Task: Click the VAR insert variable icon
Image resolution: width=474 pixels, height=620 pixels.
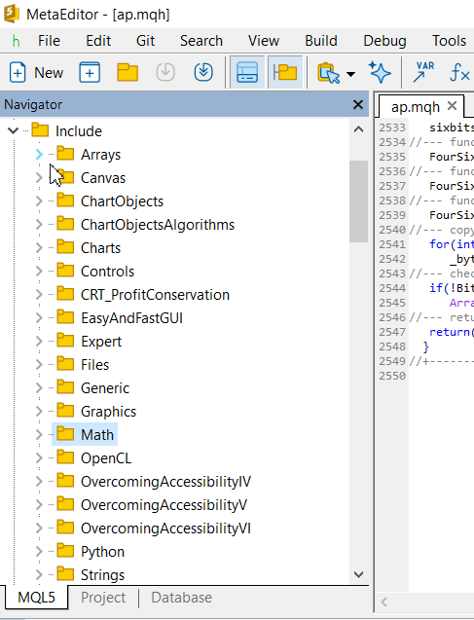Action: coord(423,73)
